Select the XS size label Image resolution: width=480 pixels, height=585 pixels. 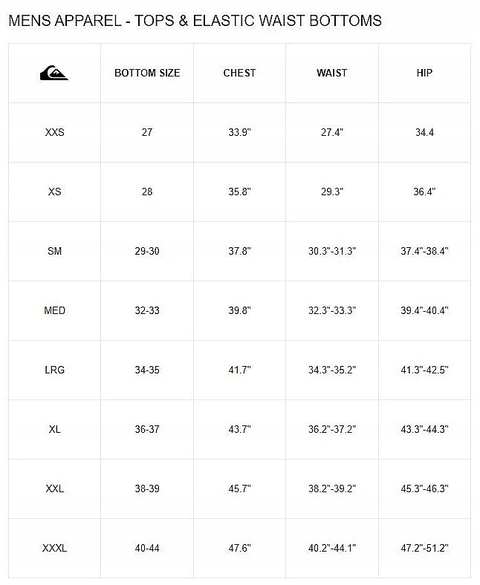(54, 192)
